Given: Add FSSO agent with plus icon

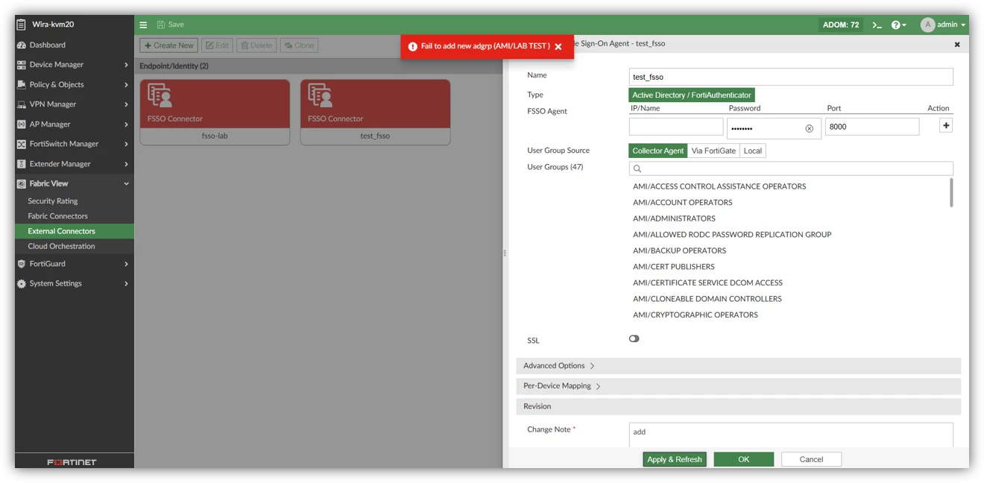Looking at the screenshot, I should pos(946,126).
